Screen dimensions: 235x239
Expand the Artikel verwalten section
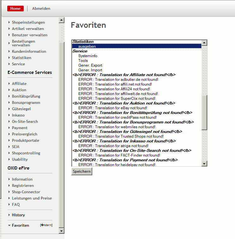tap(28, 29)
